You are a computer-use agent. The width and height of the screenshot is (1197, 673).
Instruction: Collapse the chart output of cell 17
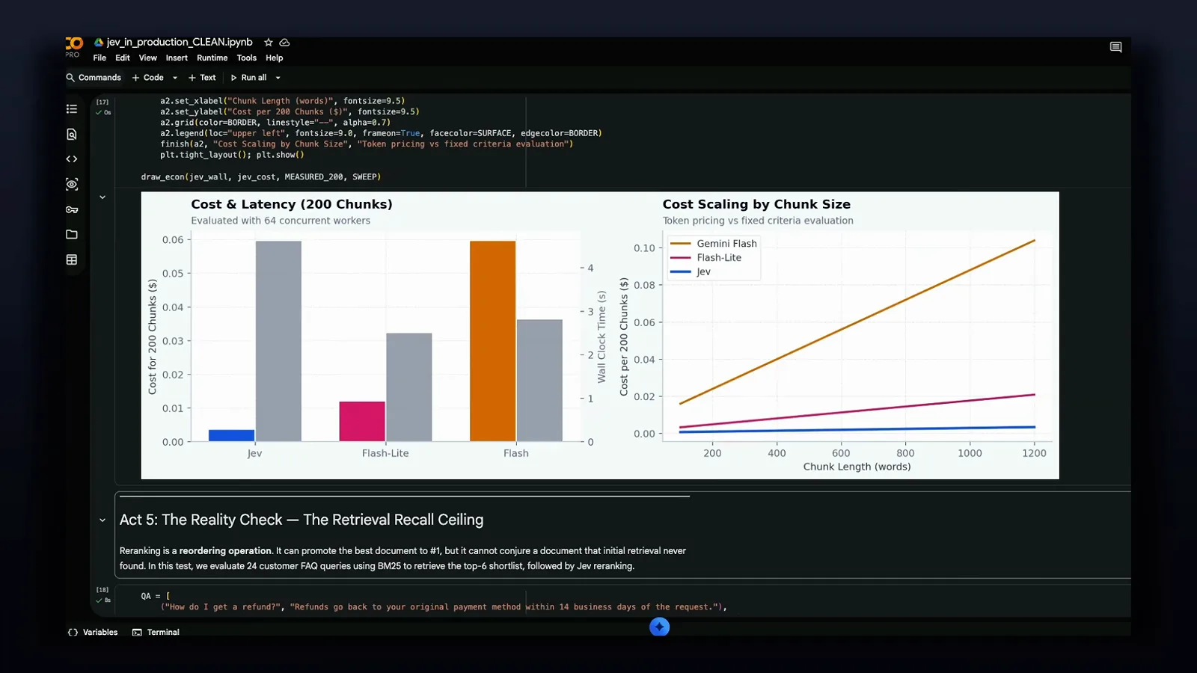(x=102, y=197)
